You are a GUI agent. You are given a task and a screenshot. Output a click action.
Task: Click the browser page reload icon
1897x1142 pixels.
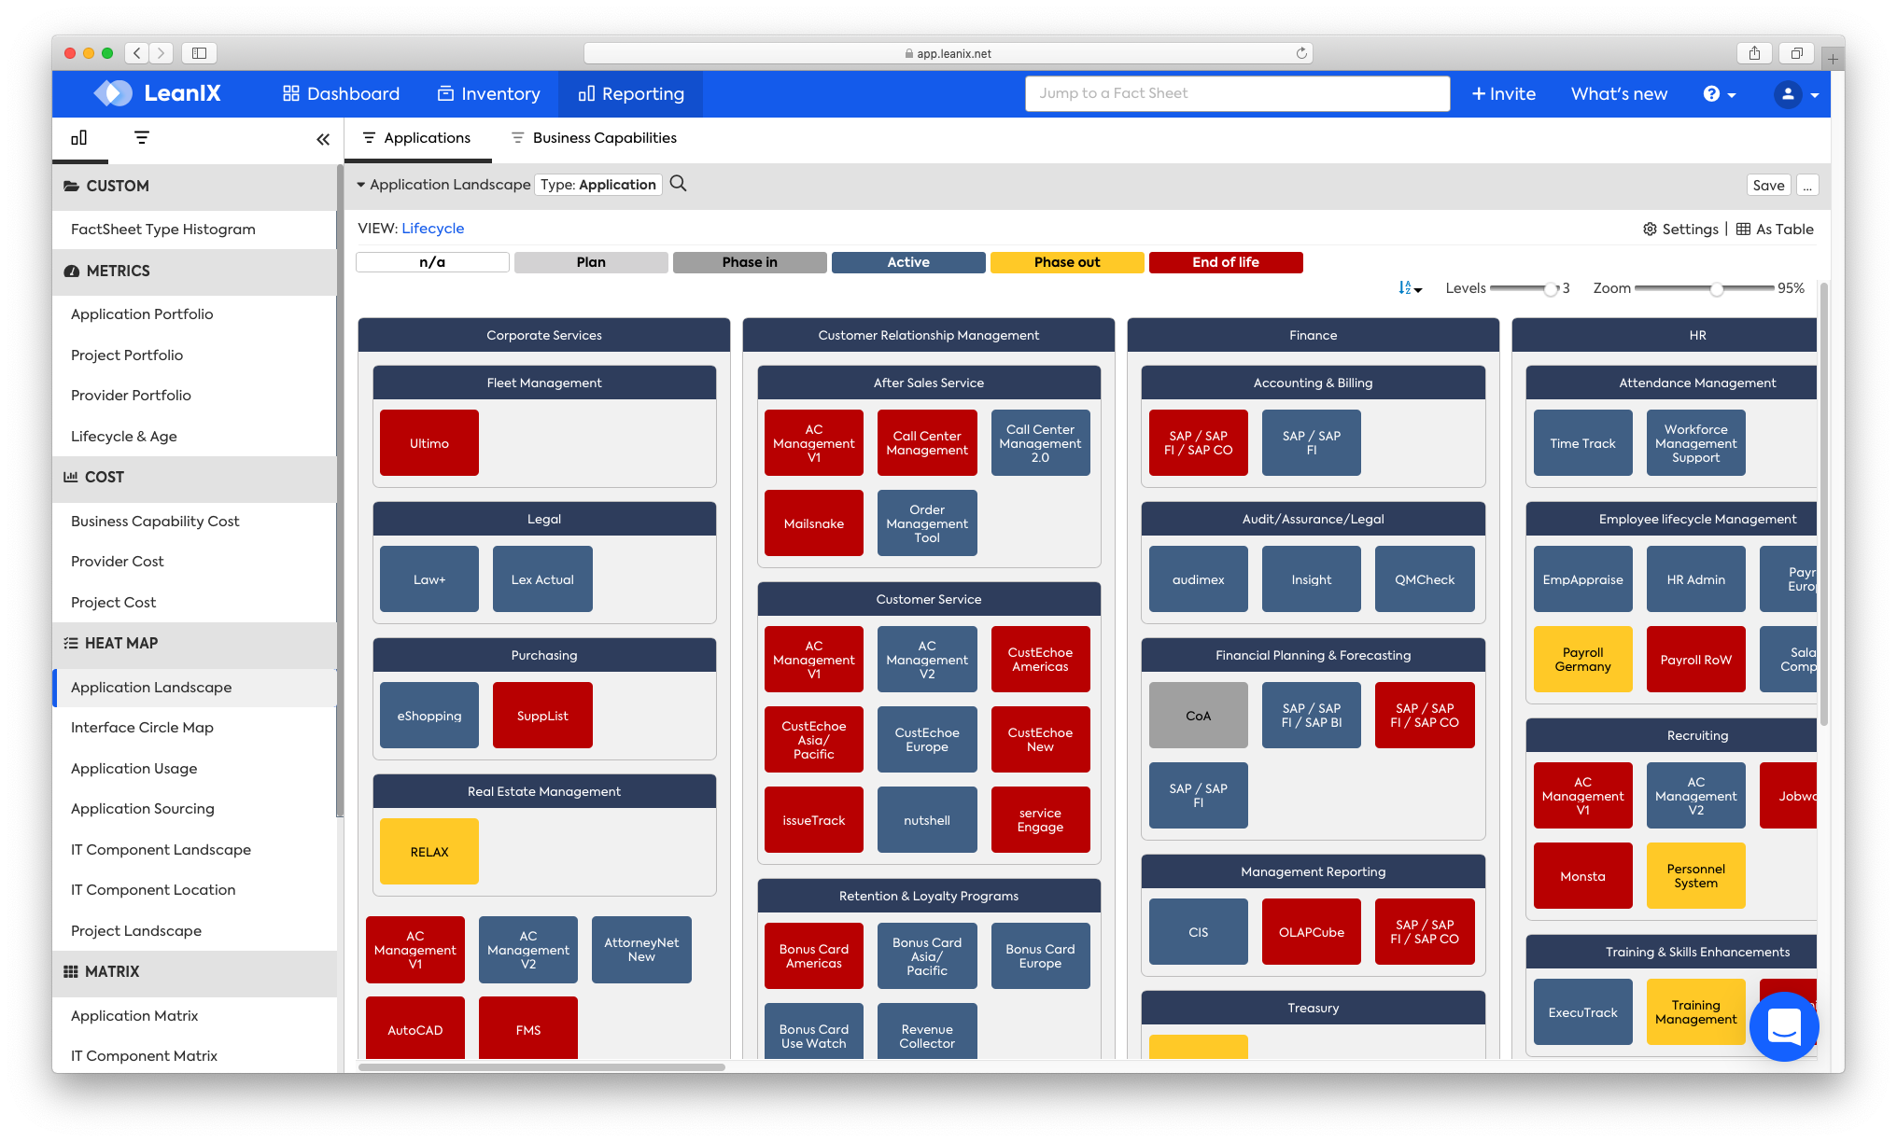point(1301,53)
